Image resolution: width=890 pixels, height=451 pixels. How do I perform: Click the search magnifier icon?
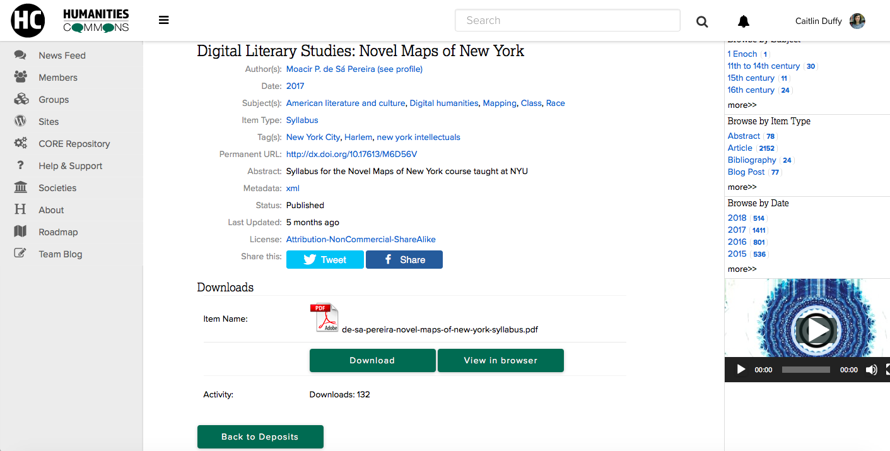(702, 21)
